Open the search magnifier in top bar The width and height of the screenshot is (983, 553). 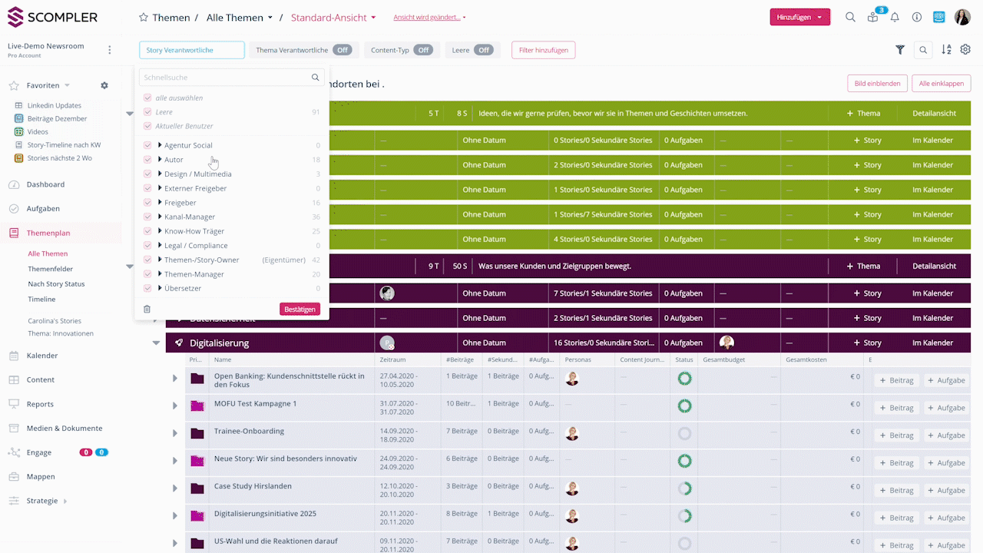point(850,17)
